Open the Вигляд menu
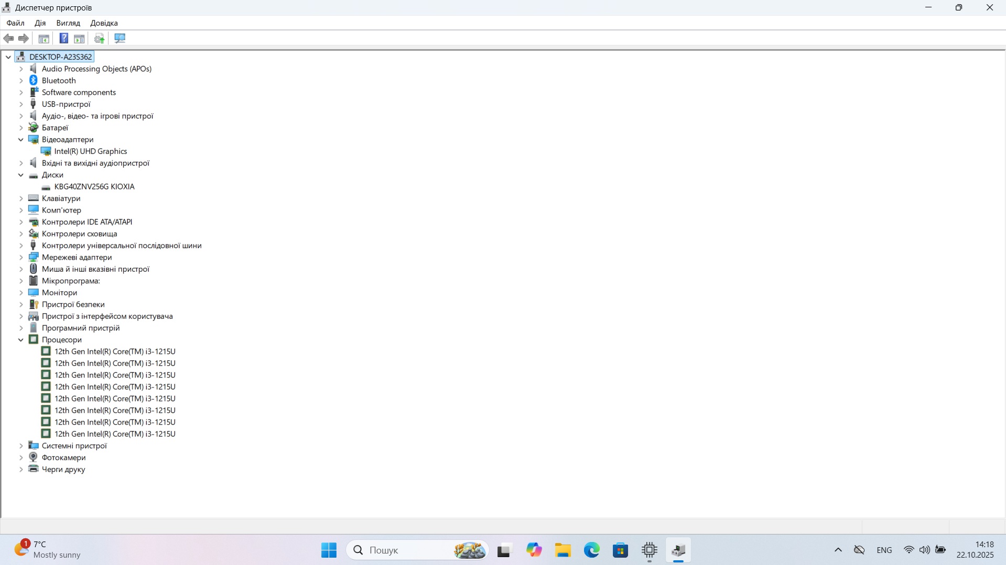 68,23
